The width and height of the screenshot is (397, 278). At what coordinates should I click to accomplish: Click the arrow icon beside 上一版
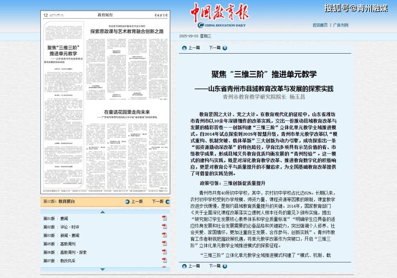point(127,202)
